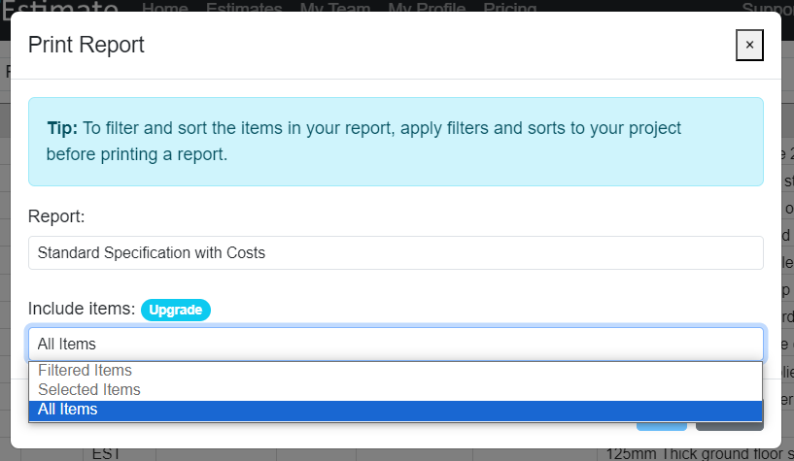Click the blue Tip information box

396,142
